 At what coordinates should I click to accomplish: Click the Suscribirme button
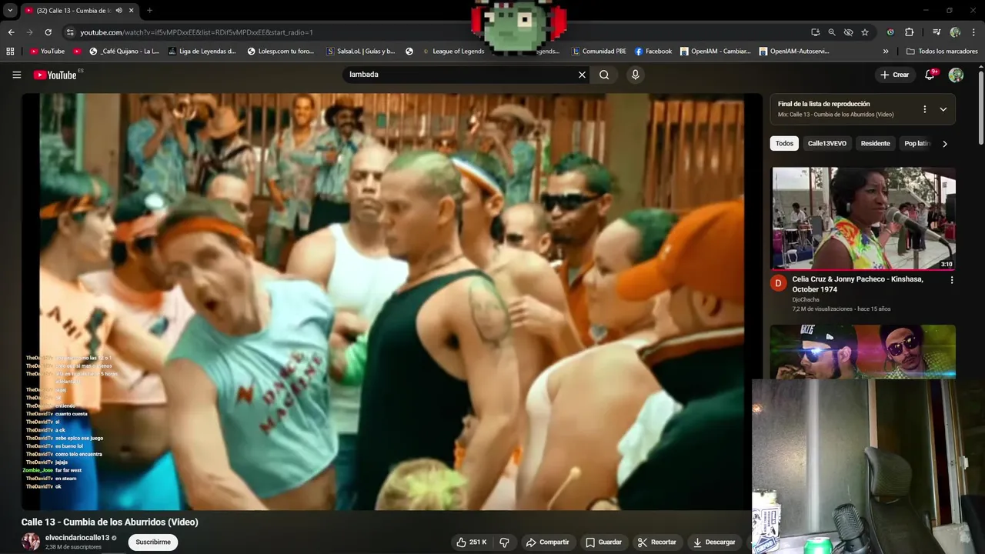coord(153,542)
